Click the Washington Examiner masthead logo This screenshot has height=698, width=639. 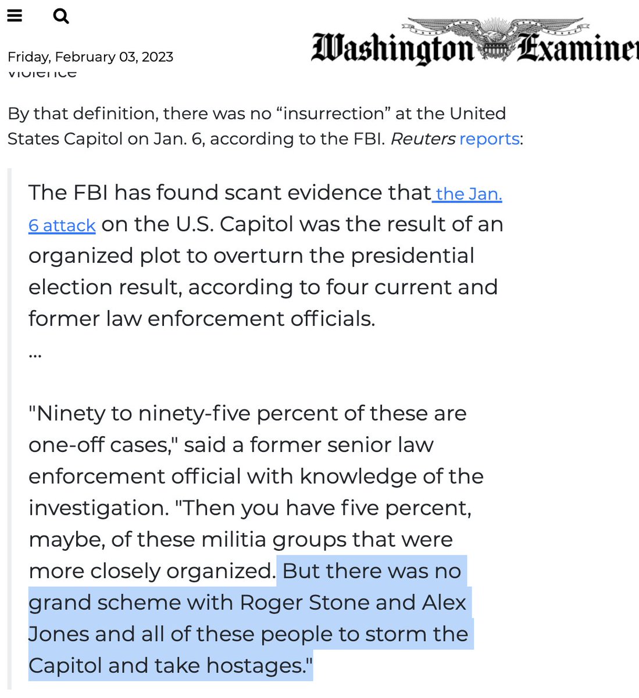[x=474, y=44]
